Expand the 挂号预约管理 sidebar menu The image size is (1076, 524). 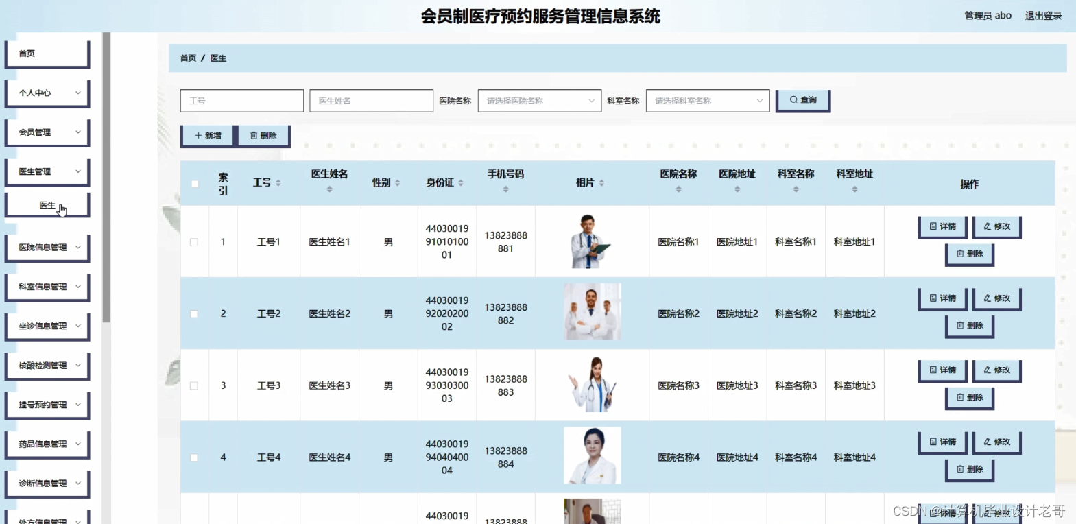[x=47, y=405]
